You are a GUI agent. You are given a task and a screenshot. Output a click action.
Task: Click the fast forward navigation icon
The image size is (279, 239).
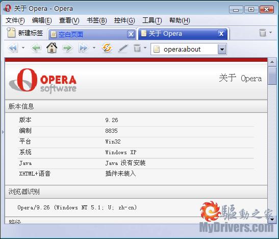coord(83,48)
